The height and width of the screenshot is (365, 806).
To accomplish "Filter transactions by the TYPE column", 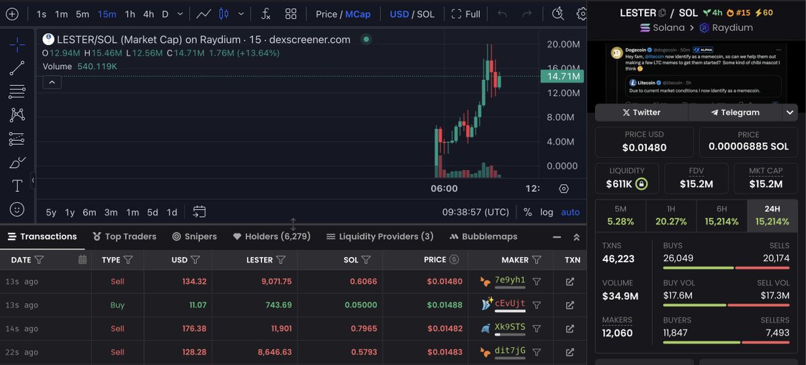I will pyautogui.click(x=128, y=260).
